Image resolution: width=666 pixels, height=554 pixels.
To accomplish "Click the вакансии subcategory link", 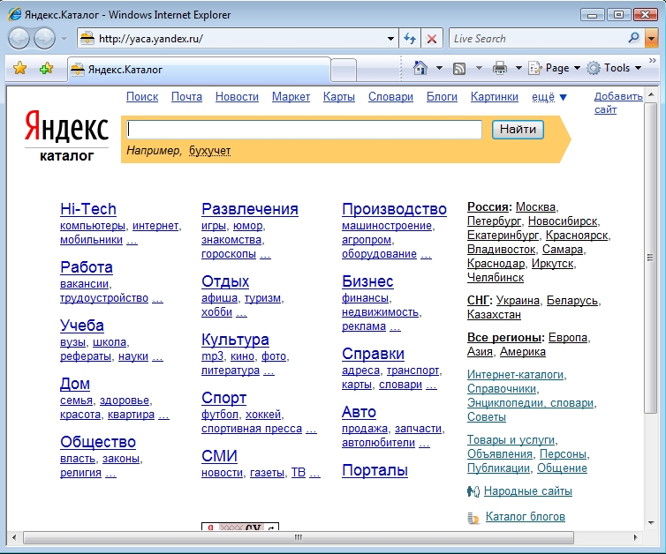I will tap(84, 284).
